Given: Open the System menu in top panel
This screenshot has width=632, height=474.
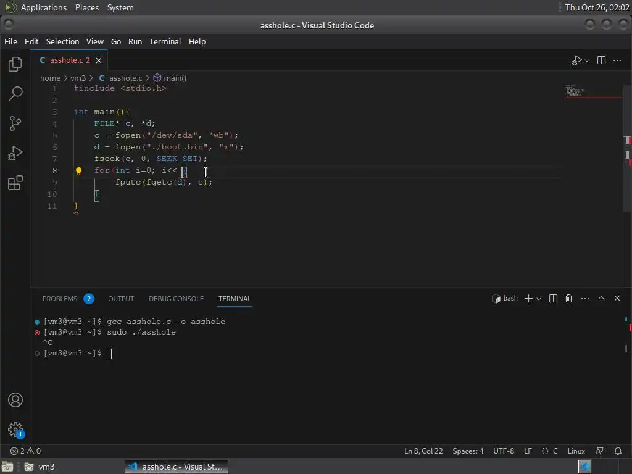Looking at the screenshot, I should 120,7.
